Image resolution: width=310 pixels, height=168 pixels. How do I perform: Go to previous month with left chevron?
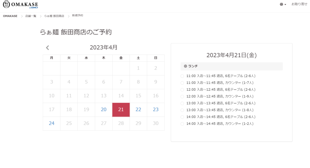pos(48,48)
